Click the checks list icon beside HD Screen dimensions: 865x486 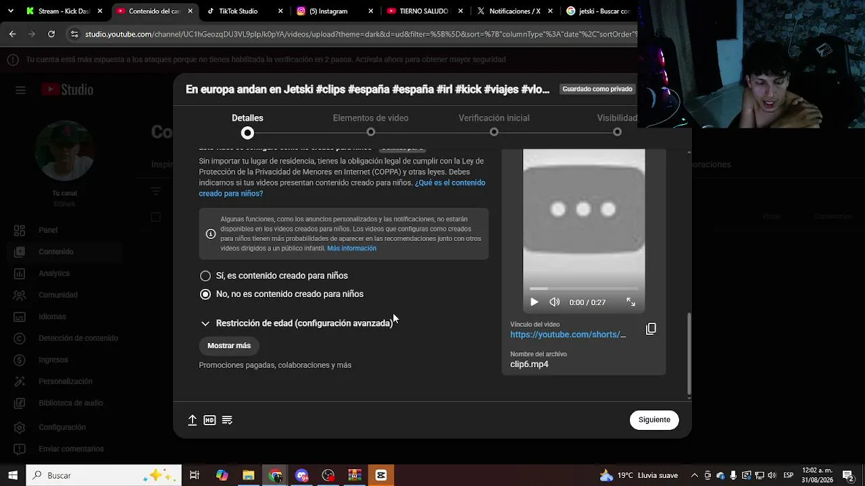pos(227,420)
